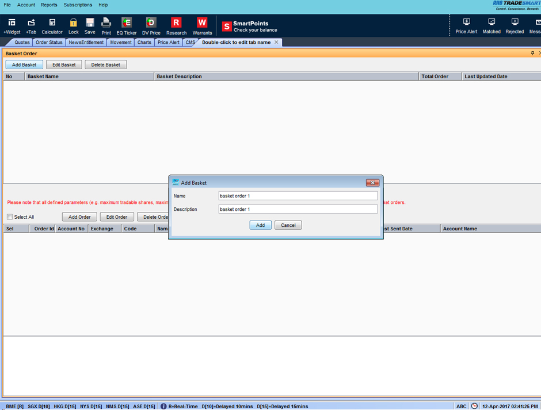Click the Add Basket button in panel
Viewport: 541px width, 410px height.
click(24, 64)
